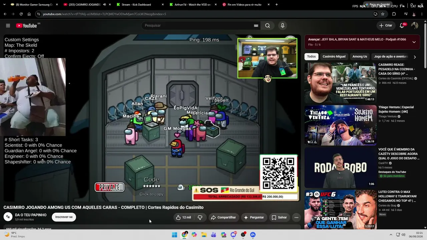Show more filter chips with right arrow
Viewport: 427px width, 240px height.
(415, 57)
